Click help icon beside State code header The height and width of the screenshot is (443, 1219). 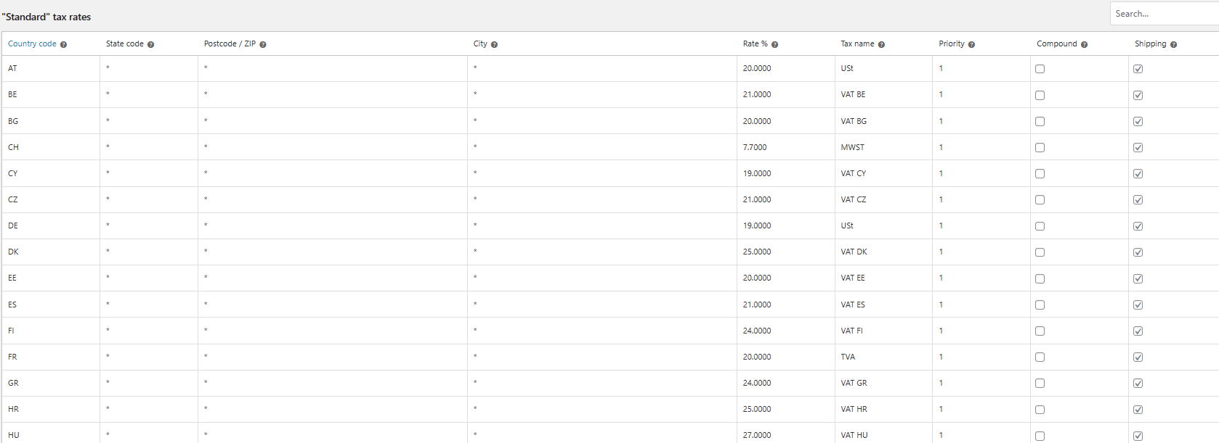150,45
